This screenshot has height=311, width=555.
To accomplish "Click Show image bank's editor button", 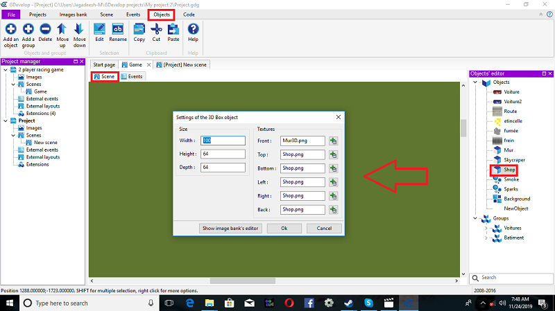I will (x=230, y=229).
